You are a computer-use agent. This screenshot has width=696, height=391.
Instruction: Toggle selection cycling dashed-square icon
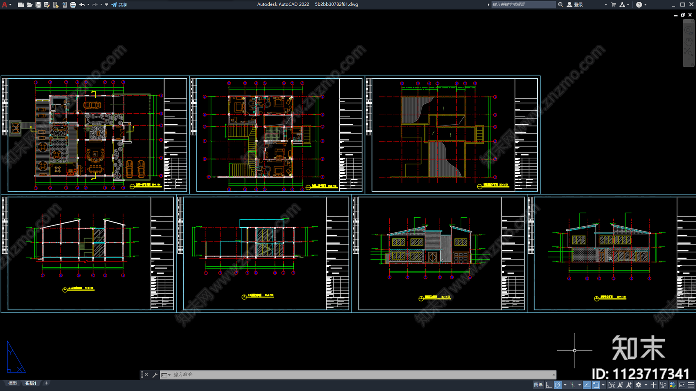(x=612, y=385)
